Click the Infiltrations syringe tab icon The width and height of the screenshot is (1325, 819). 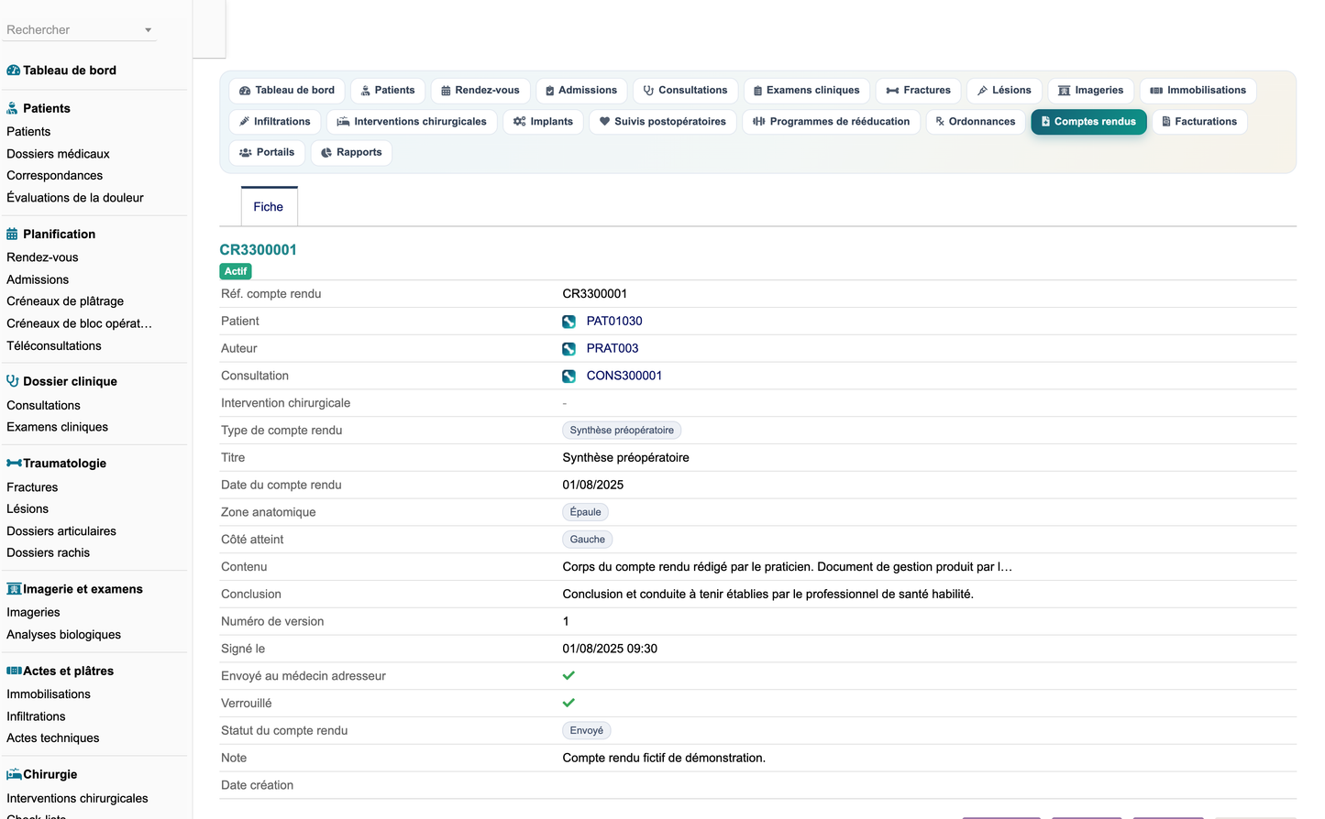[244, 122]
